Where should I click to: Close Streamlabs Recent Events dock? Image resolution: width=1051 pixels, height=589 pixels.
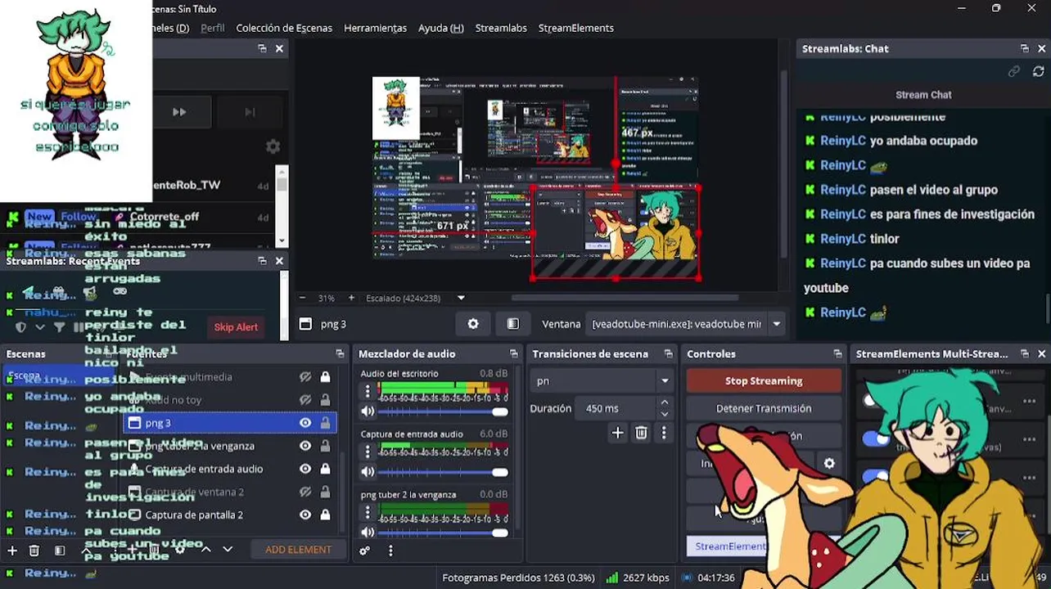tap(279, 260)
